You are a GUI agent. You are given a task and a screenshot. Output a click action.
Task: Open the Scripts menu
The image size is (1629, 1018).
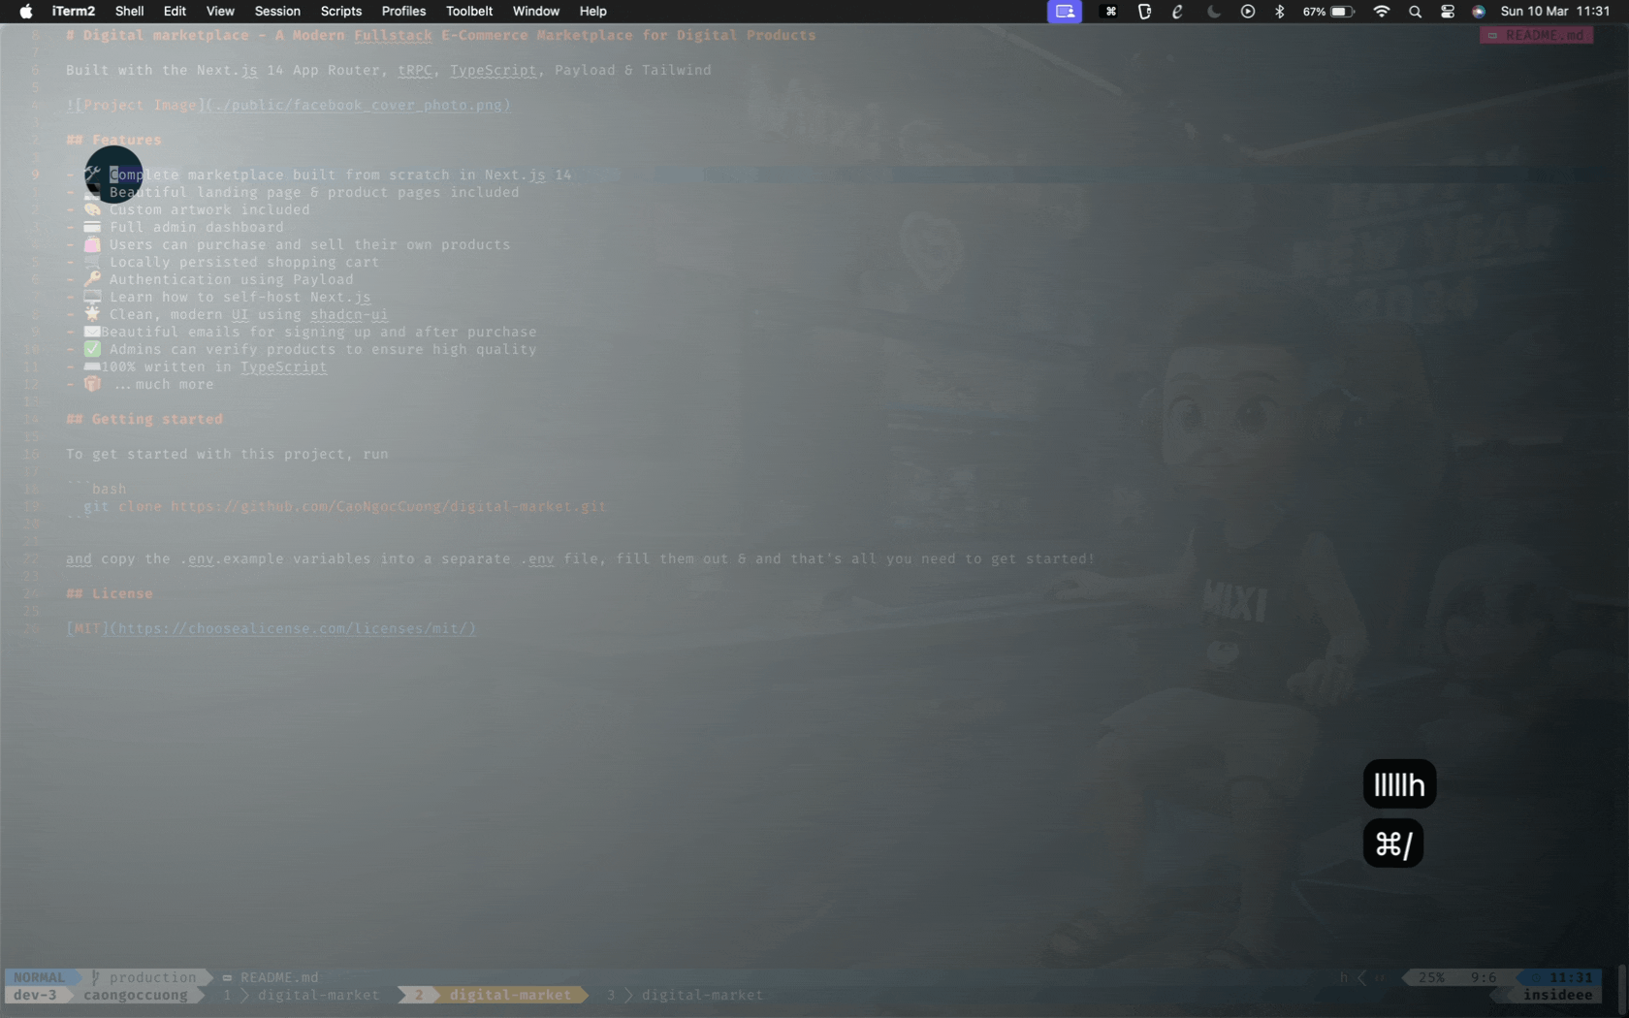(x=340, y=12)
